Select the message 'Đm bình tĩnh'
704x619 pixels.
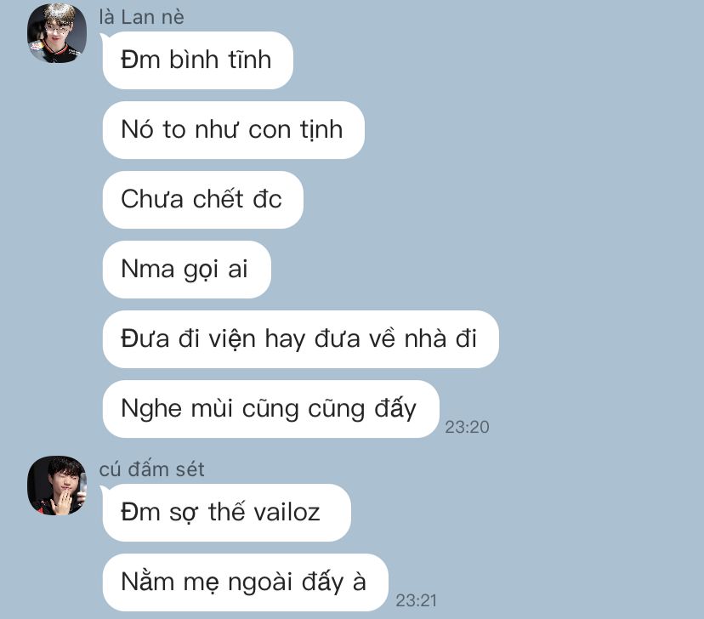coord(197,60)
